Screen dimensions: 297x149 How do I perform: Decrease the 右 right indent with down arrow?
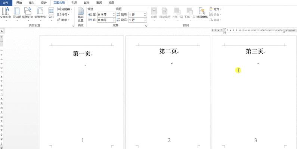coord(114,21)
